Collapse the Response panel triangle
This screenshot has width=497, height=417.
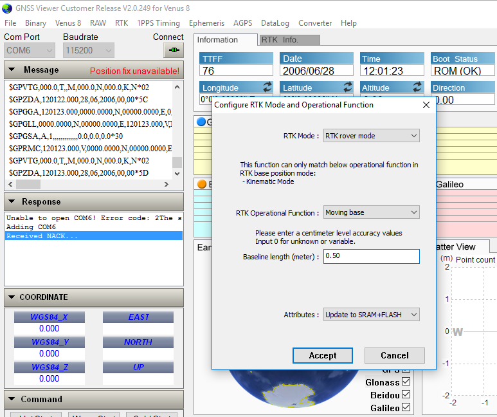coord(12,202)
